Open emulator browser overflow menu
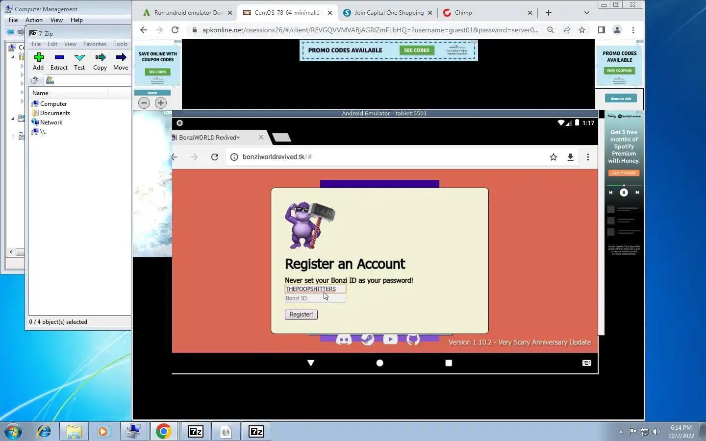Image resolution: width=706 pixels, height=441 pixels. [588, 157]
